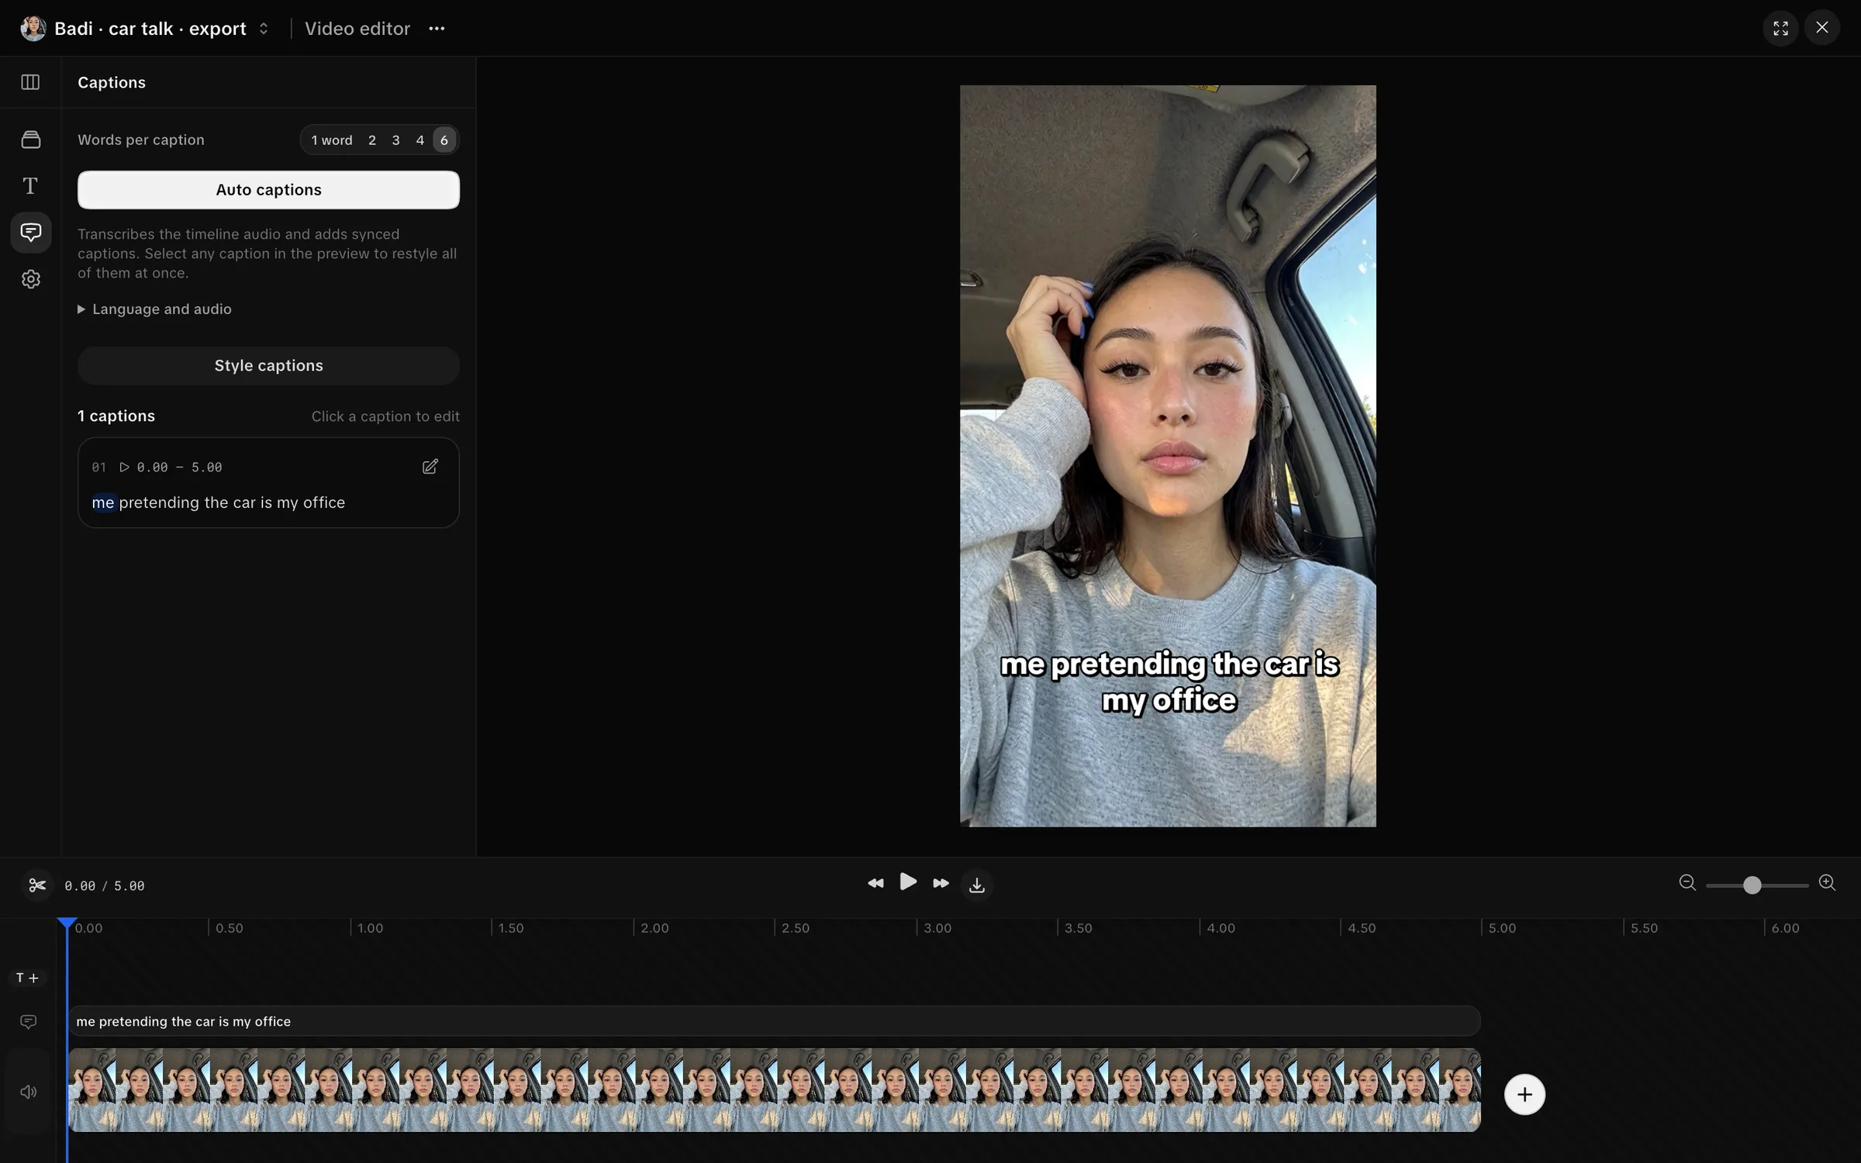1861x1163 pixels.
Task: Adjust the timeline zoom slider
Action: click(1752, 885)
